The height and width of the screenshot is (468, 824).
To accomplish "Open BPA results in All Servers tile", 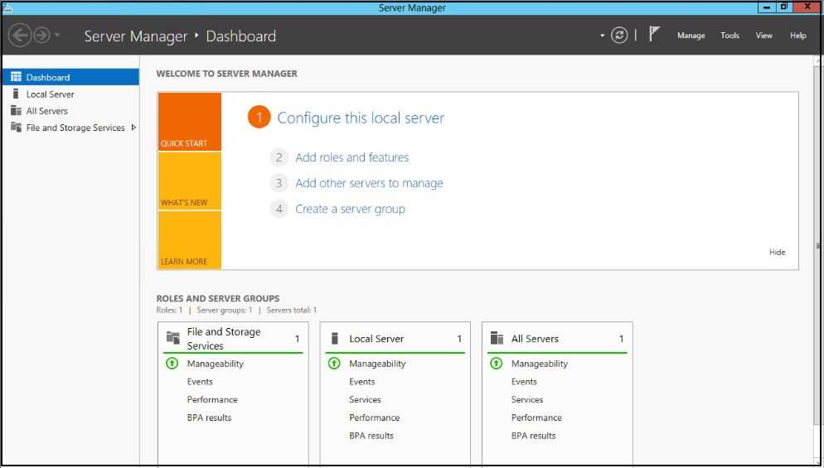I will coord(533,436).
